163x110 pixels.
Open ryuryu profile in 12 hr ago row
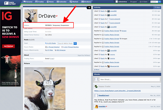[112, 54]
